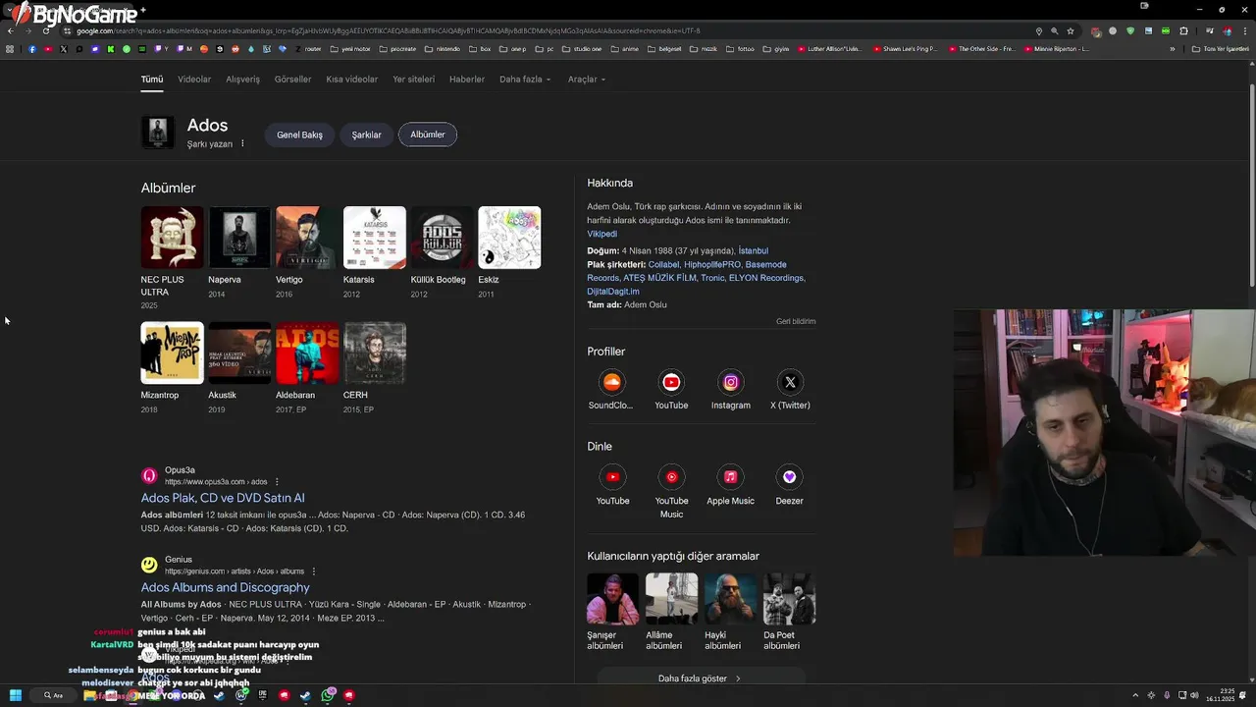Open the Collabel record label link

tap(663, 265)
